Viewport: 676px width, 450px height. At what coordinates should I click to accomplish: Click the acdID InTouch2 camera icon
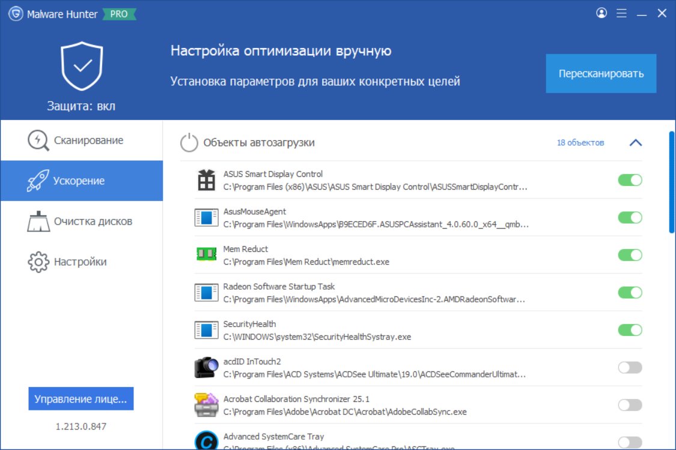point(206,367)
